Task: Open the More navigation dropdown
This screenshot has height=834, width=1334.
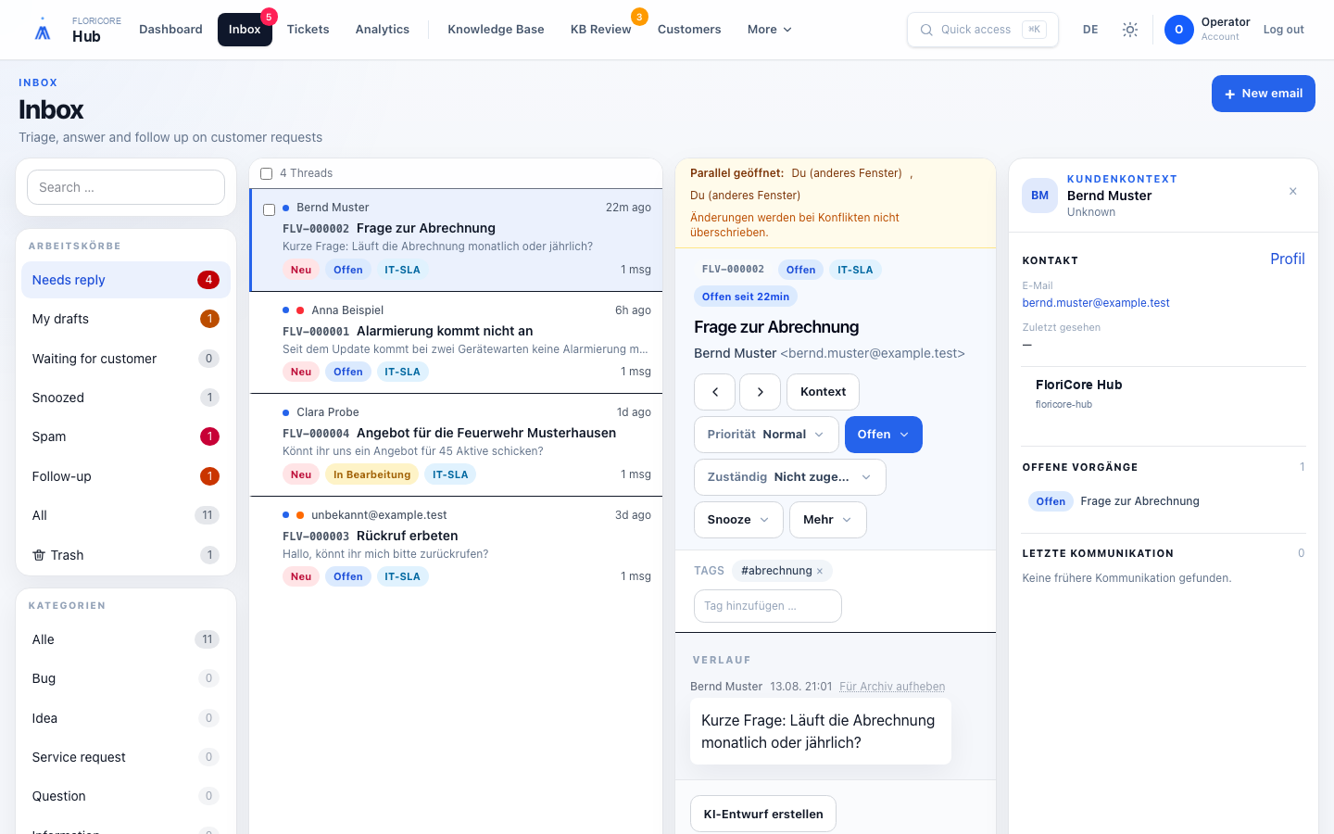Action: pos(769,30)
